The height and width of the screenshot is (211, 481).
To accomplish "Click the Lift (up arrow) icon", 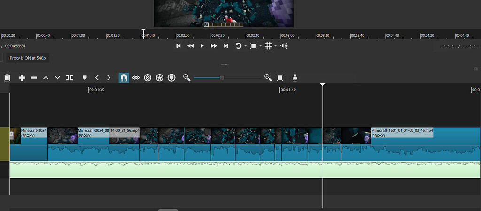I will pyautogui.click(x=46, y=78).
